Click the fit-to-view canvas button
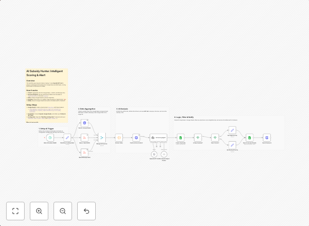This screenshot has height=226, width=309. (x=15, y=211)
